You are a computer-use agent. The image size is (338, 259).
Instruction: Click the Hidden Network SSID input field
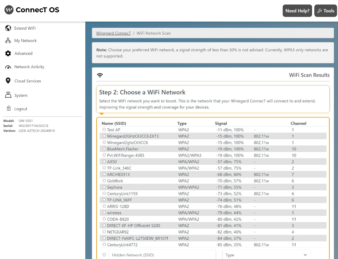tap(162, 254)
